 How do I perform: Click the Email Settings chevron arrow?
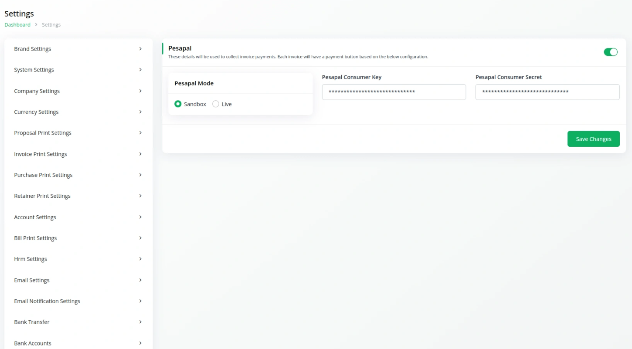click(140, 280)
